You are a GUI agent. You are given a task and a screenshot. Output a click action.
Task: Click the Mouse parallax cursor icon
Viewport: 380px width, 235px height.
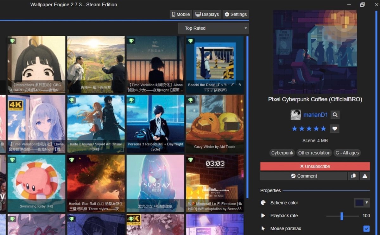coord(263,228)
